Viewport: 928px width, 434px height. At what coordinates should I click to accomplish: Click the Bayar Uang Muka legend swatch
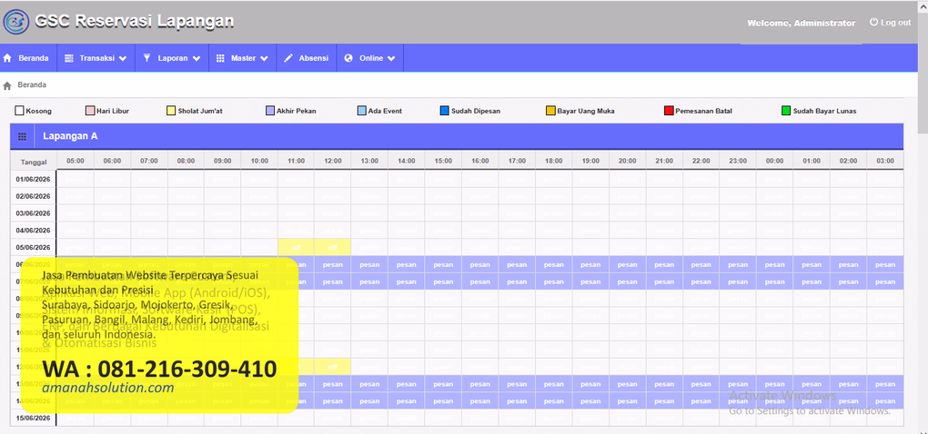[x=550, y=111]
